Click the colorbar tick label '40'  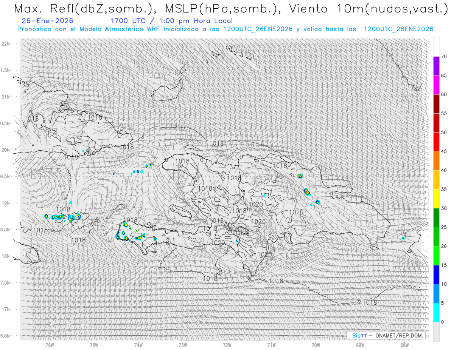click(x=444, y=170)
